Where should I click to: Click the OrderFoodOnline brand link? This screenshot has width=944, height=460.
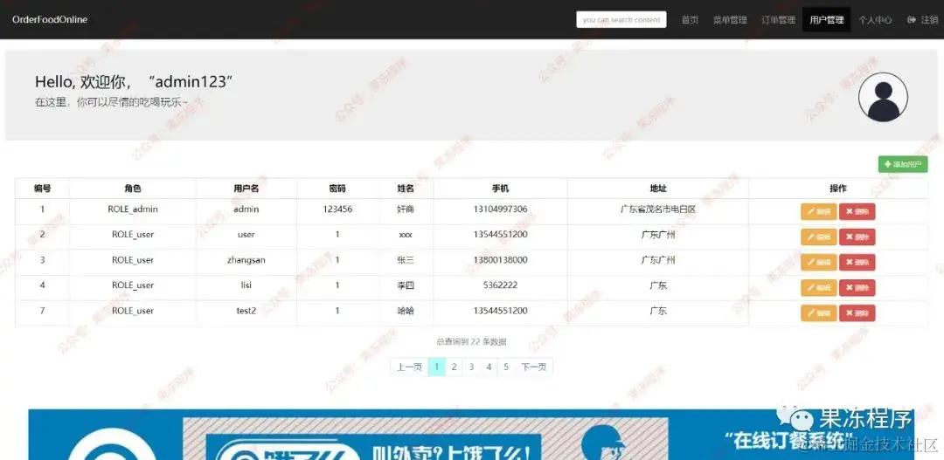50,20
